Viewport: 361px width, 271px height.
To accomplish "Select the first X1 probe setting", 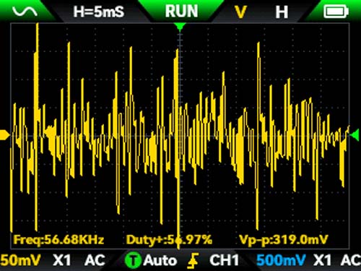I will 62,260.
